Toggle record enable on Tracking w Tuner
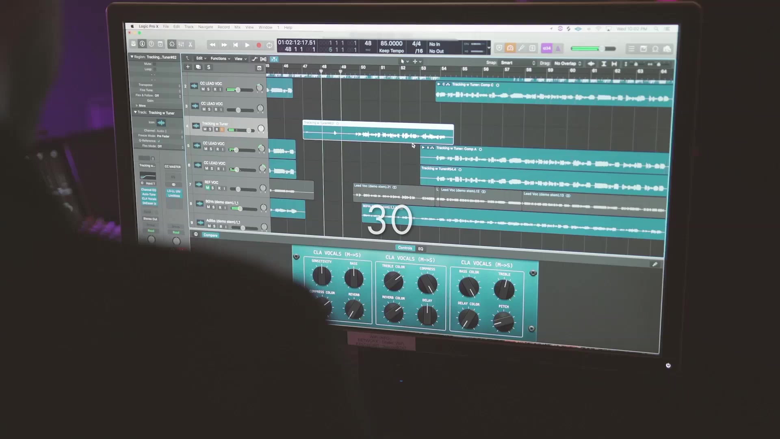Image resolution: width=780 pixels, height=439 pixels. 217,129
